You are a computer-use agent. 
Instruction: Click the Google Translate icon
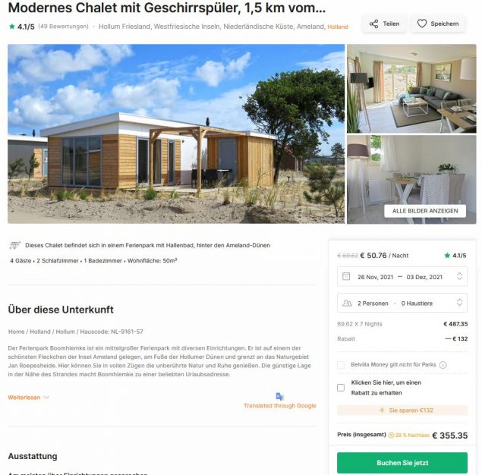[279, 396]
